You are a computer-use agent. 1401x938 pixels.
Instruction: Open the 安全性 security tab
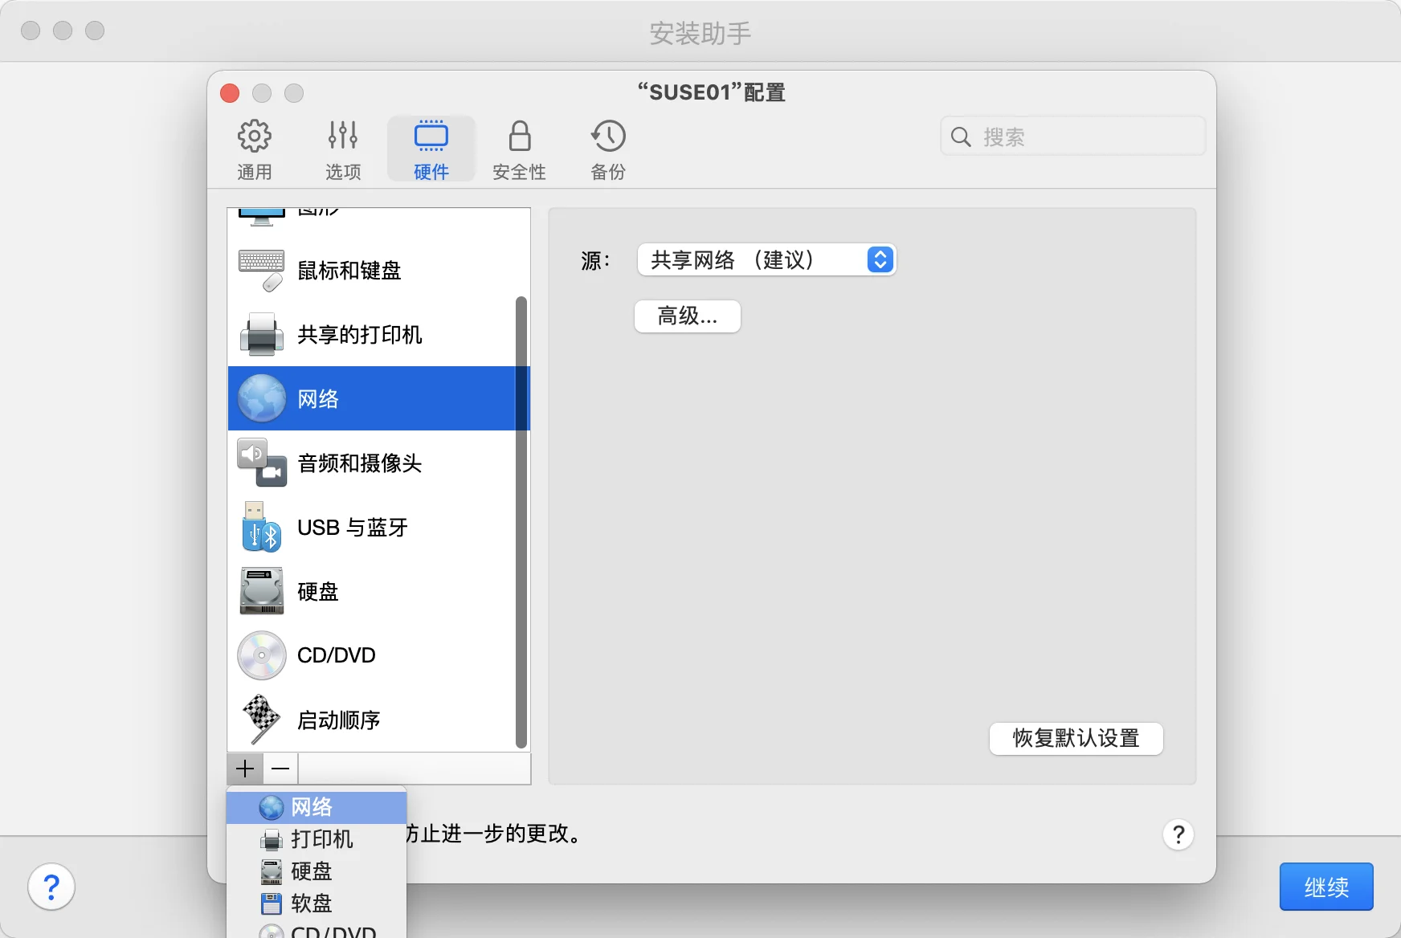pos(519,149)
